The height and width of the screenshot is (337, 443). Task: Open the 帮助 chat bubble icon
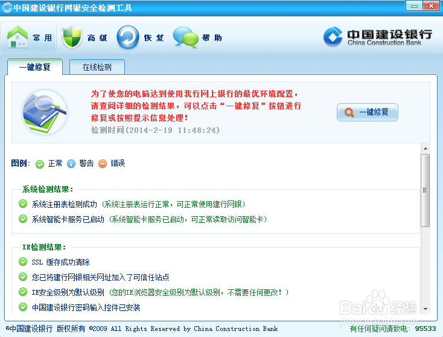pos(185,37)
